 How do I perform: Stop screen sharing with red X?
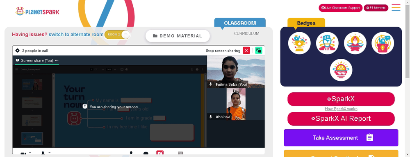click(246, 51)
